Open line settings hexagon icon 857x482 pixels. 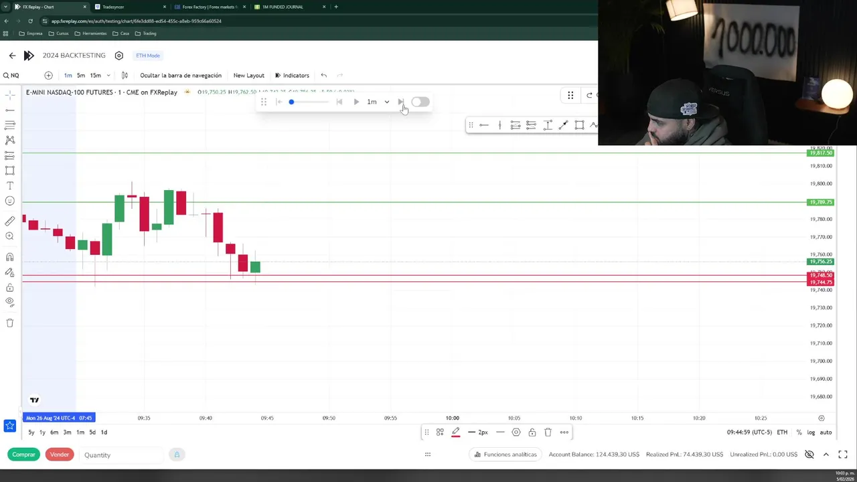516,432
